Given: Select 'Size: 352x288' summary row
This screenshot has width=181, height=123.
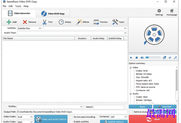Looking at the screenshot, I should [x=142, y=77].
